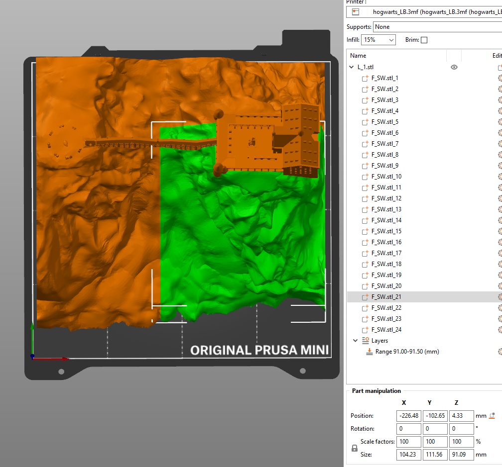Click the modifier icon beside F_SW.stl_4
This screenshot has height=467, width=502.
point(365,111)
